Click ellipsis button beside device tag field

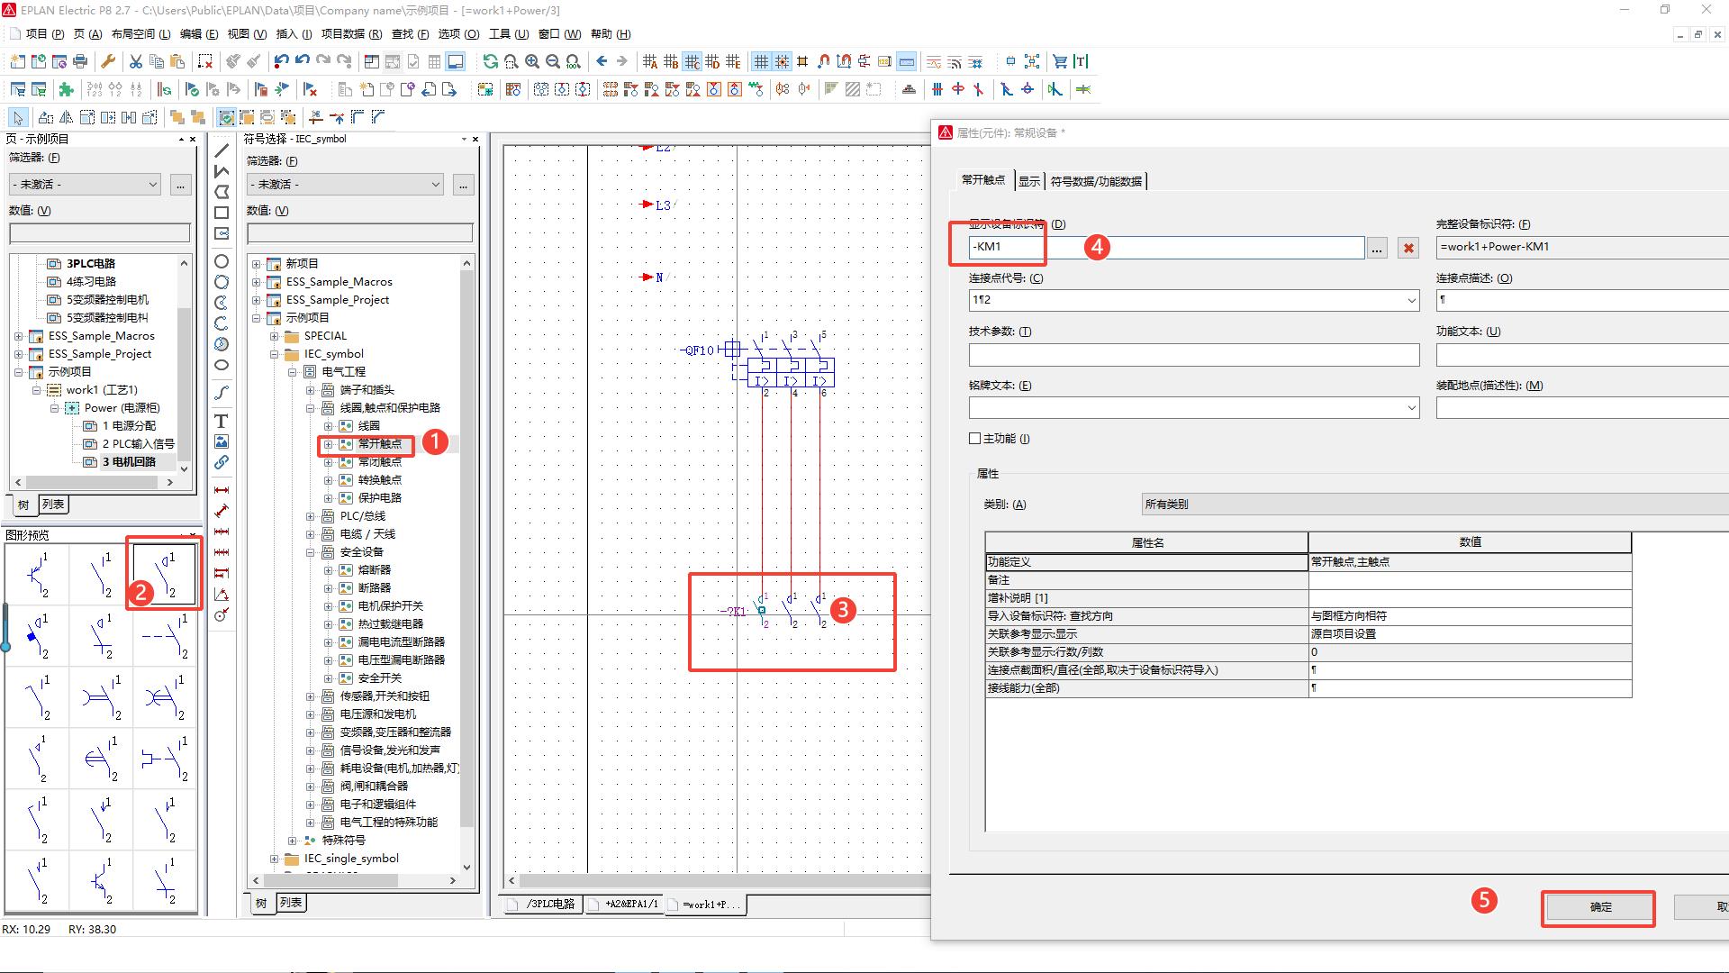click(1377, 248)
